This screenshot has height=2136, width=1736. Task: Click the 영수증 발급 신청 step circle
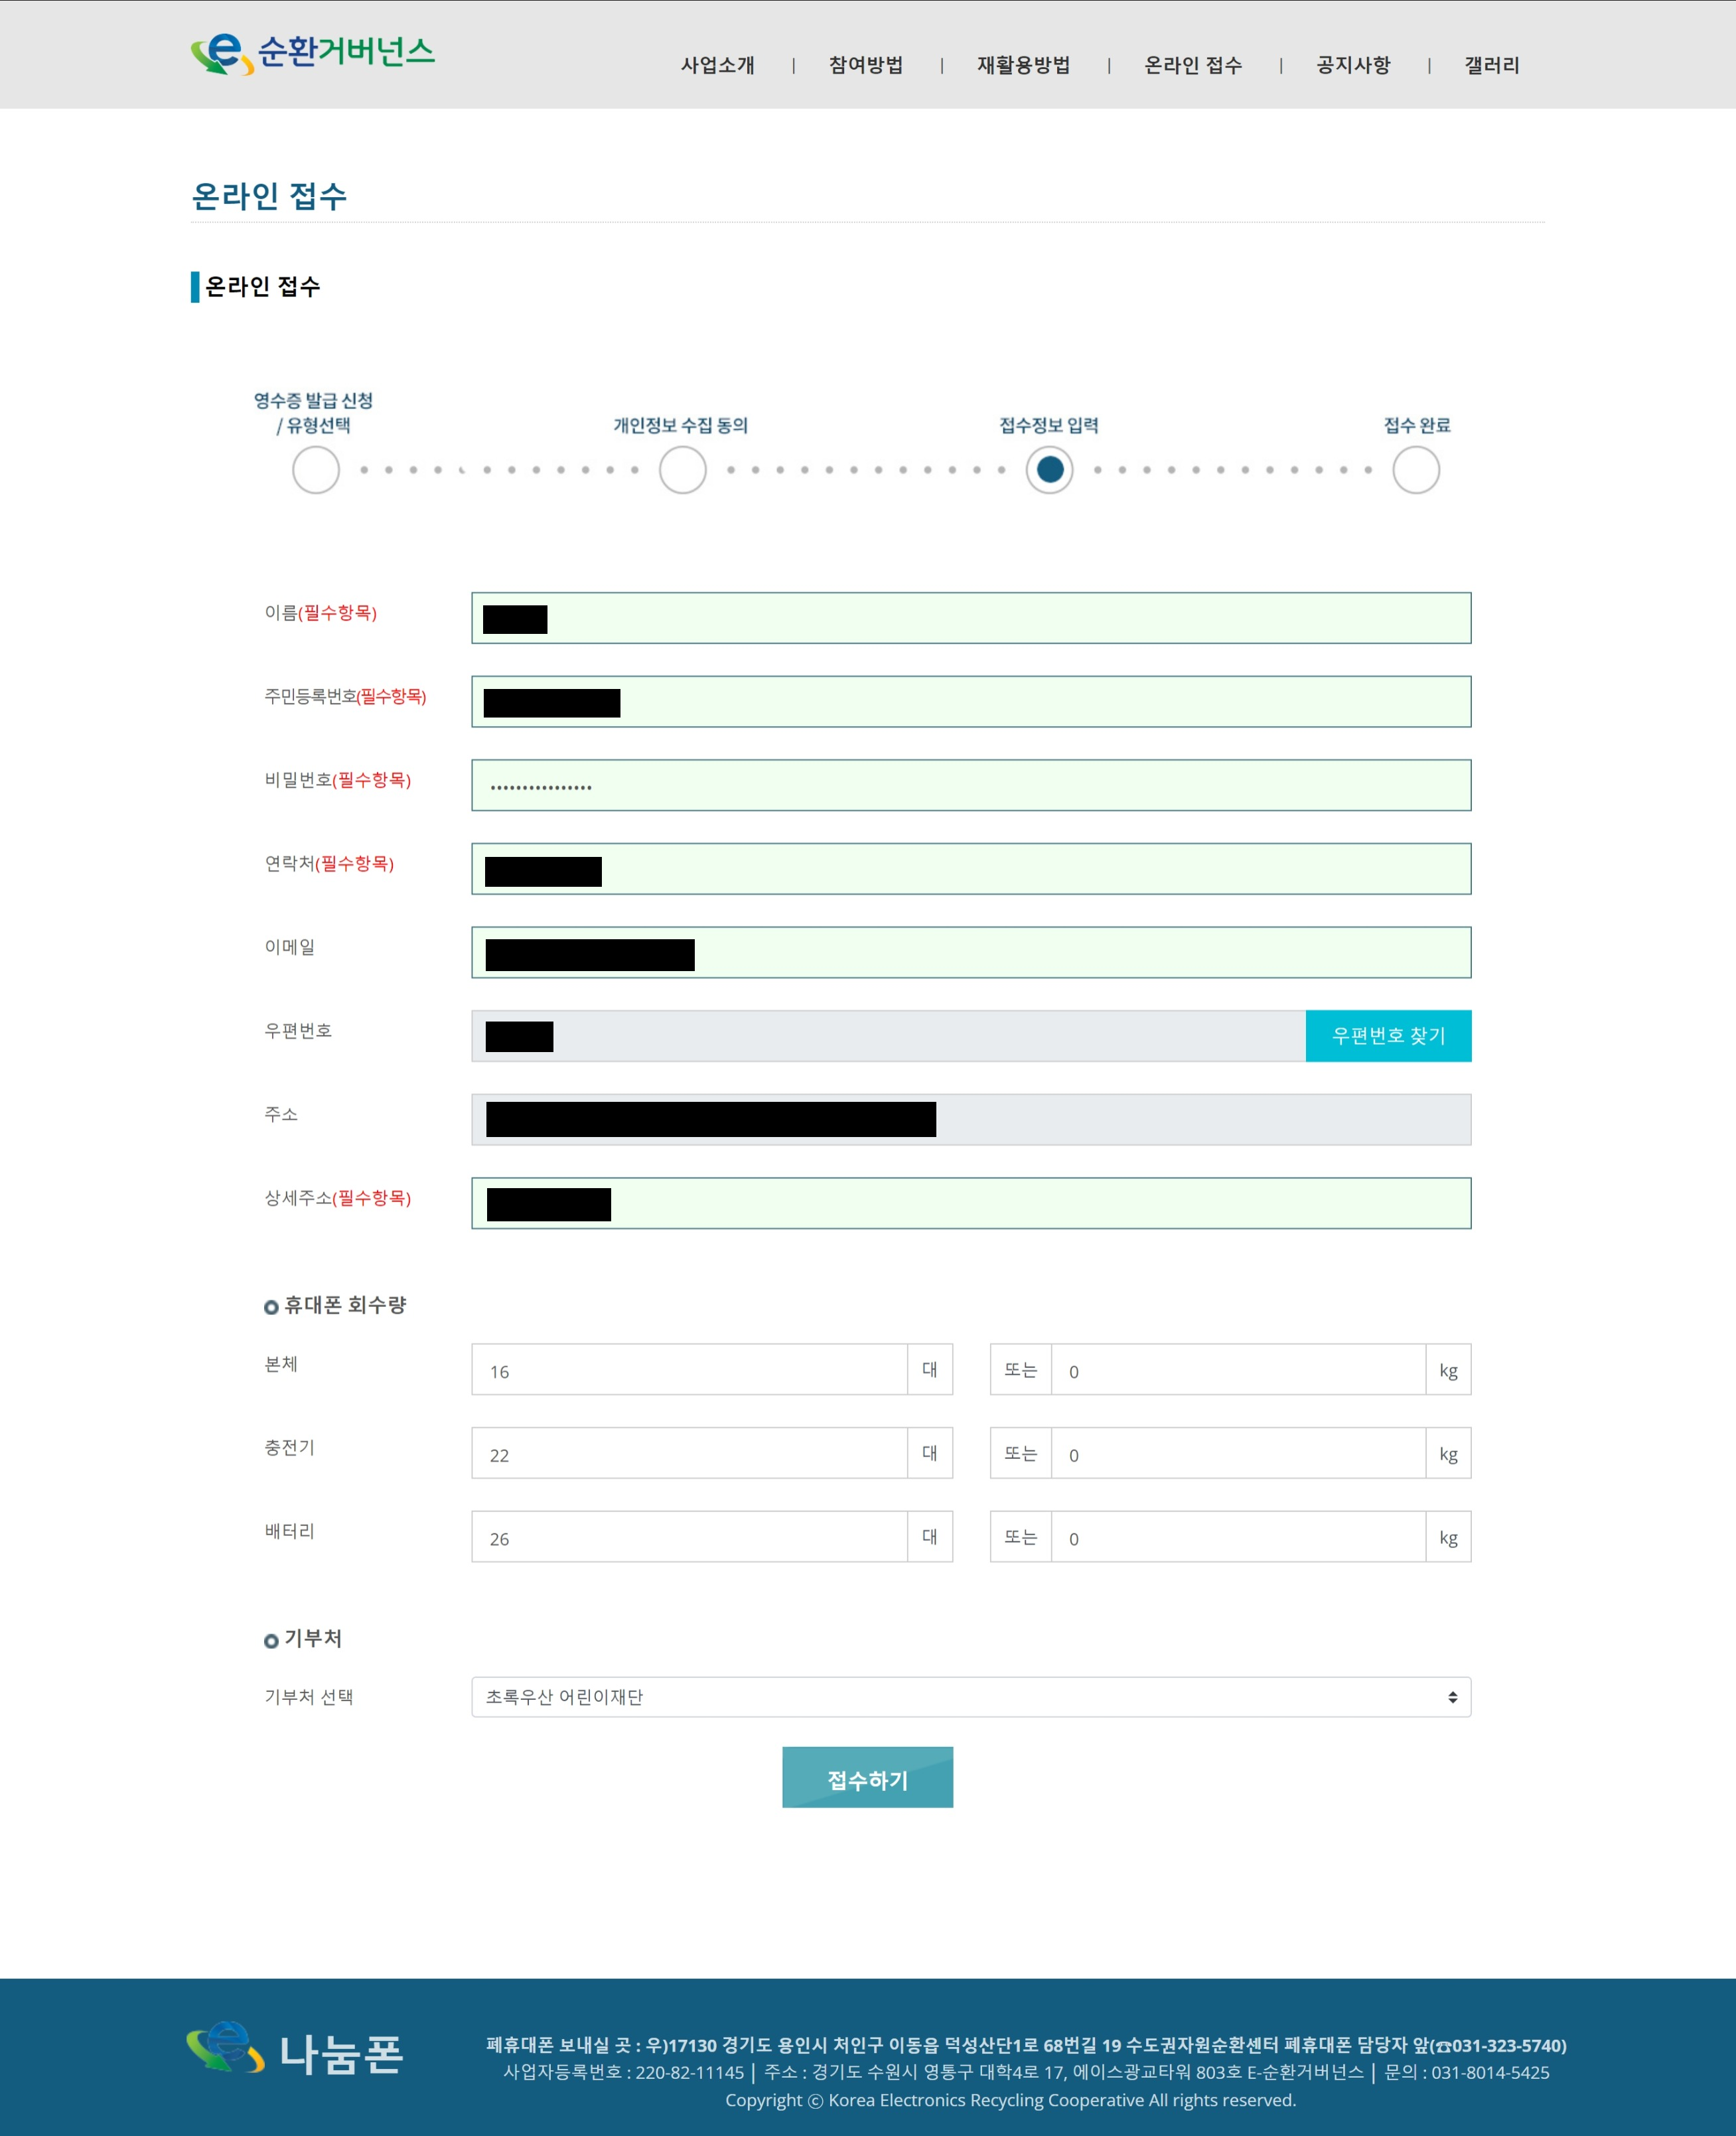(x=316, y=470)
